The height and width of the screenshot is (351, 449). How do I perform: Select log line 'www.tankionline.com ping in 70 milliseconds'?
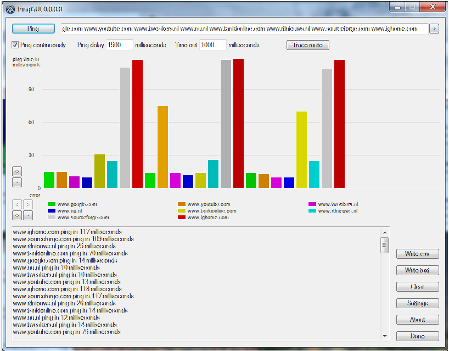(70, 253)
